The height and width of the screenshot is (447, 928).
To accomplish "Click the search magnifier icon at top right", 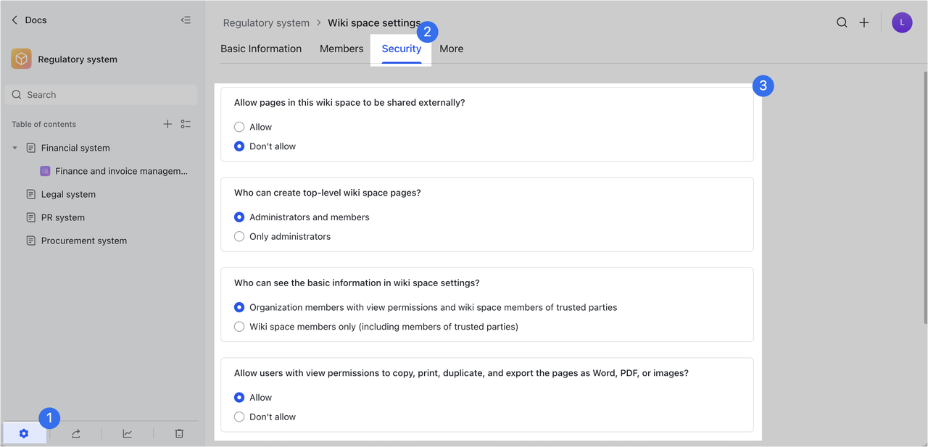I will pyautogui.click(x=842, y=22).
